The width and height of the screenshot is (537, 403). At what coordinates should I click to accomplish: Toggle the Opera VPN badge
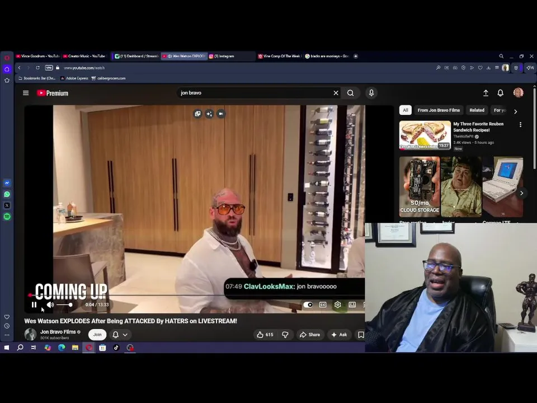[49, 68]
